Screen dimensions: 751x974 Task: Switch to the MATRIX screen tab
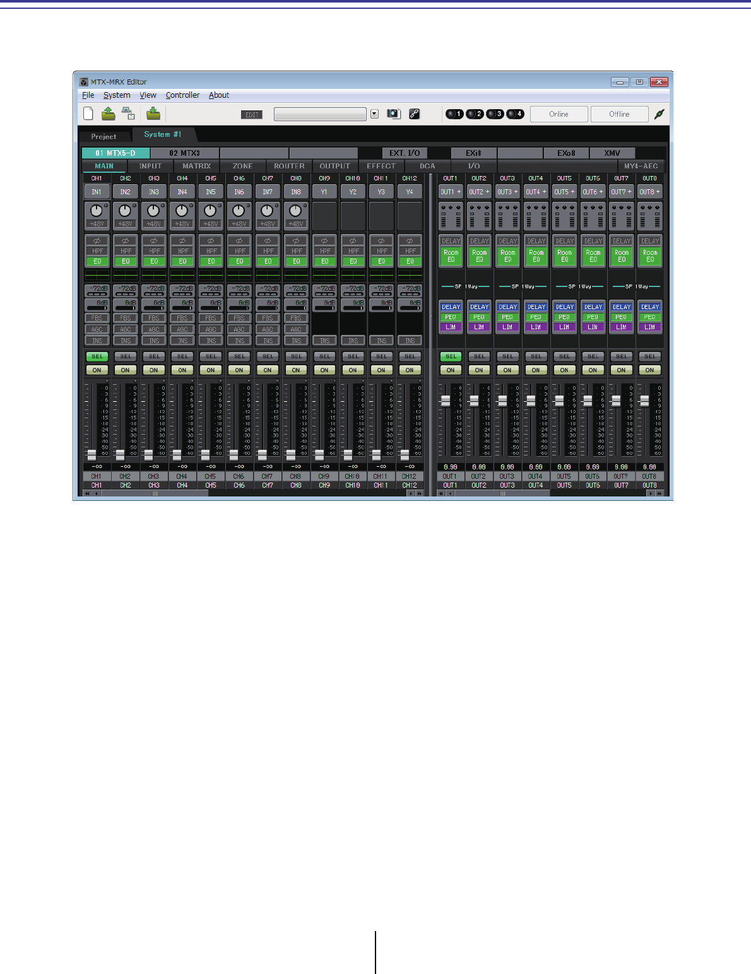197,167
